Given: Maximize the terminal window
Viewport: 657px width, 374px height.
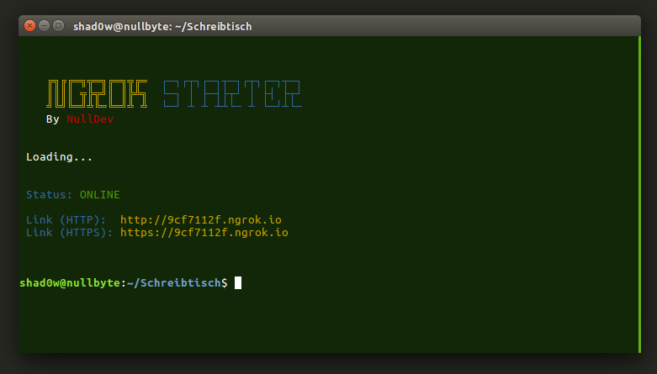Looking at the screenshot, I should (59, 26).
